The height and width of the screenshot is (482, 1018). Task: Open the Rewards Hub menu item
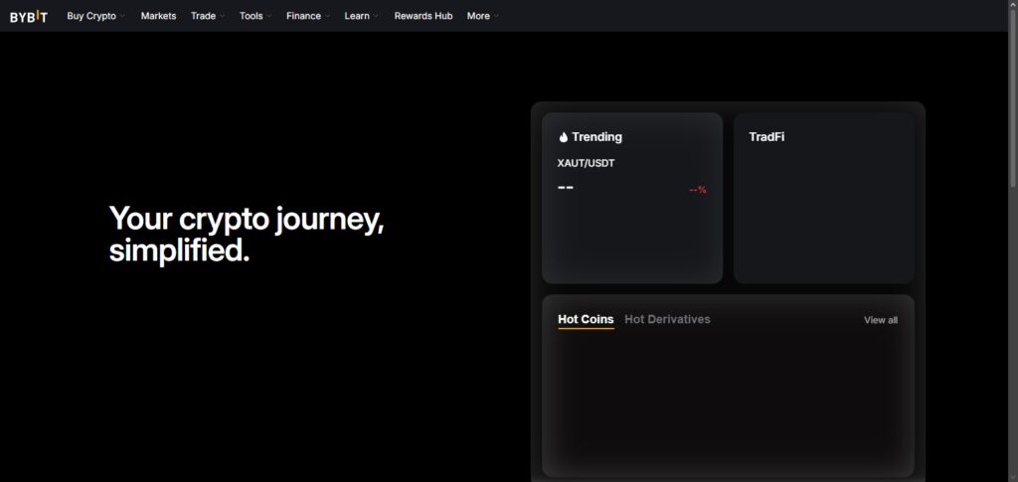(x=424, y=16)
